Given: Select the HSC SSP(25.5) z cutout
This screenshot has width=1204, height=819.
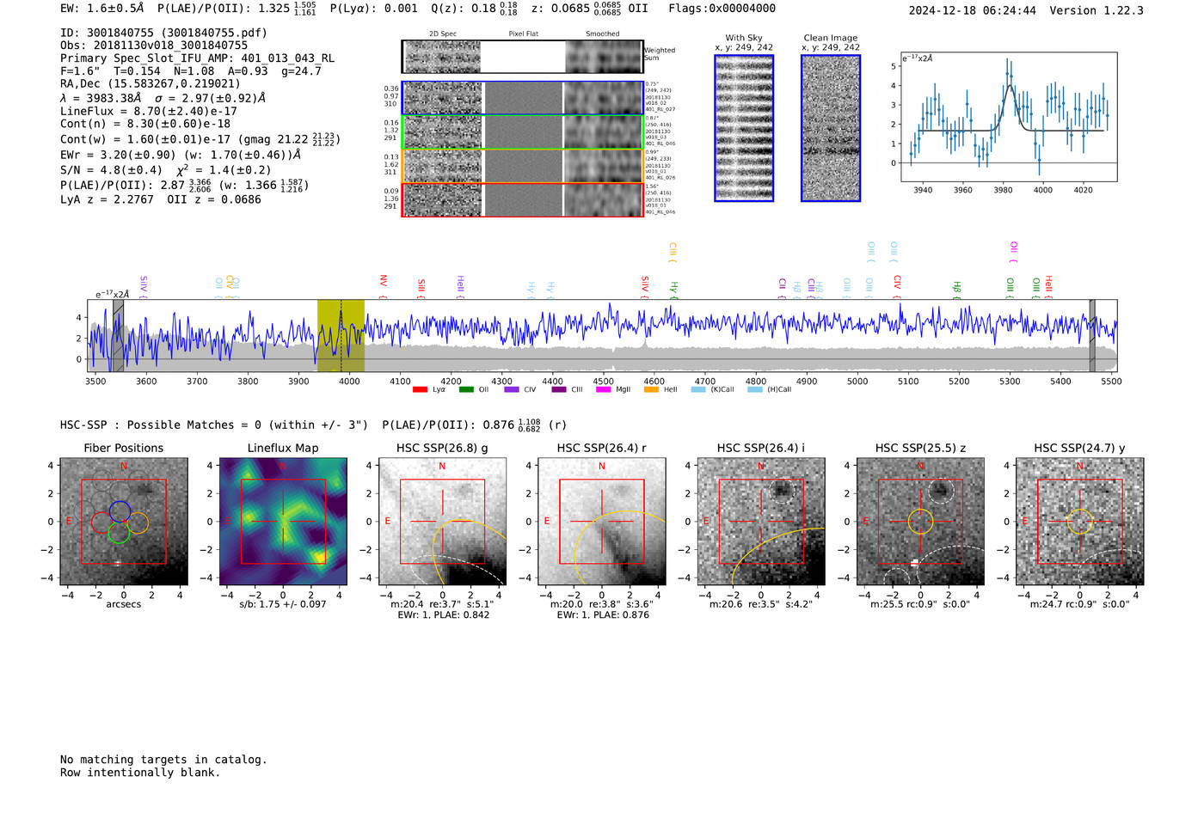Looking at the screenshot, I should 920,522.
